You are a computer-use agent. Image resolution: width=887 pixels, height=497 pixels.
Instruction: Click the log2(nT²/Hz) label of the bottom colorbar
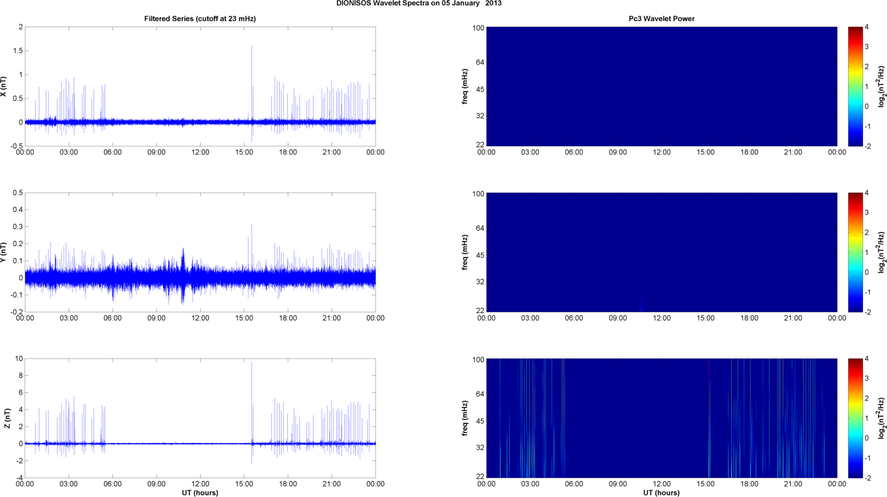click(x=882, y=418)
